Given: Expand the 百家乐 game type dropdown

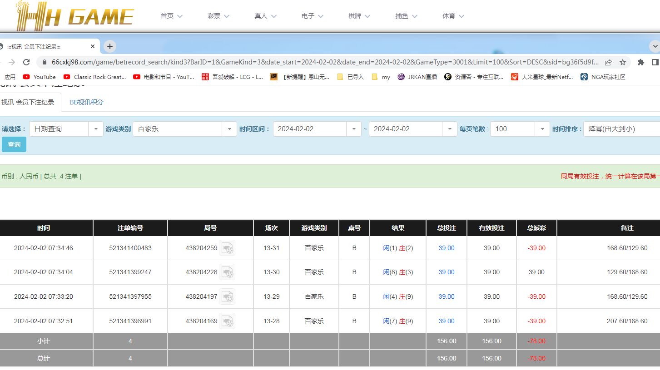Looking at the screenshot, I should [229, 129].
